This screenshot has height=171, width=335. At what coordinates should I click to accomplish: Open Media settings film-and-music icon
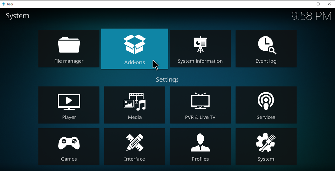click(135, 101)
